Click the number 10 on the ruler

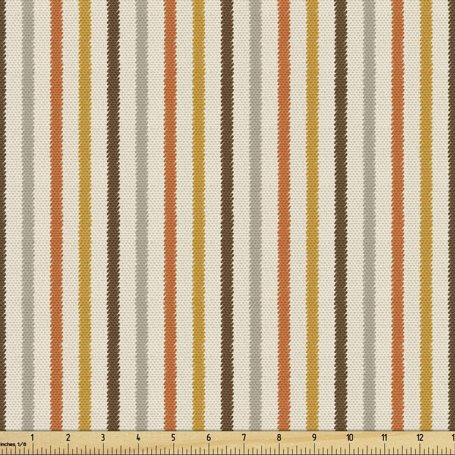tap(350, 437)
